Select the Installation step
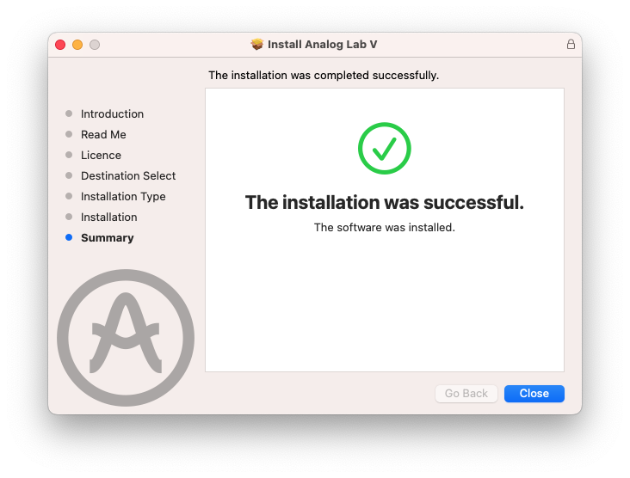The image size is (630, 478). click(108, 218)
